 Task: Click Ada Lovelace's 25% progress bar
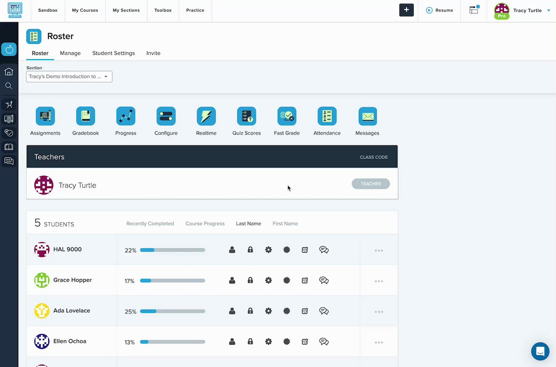coord(172,311)
